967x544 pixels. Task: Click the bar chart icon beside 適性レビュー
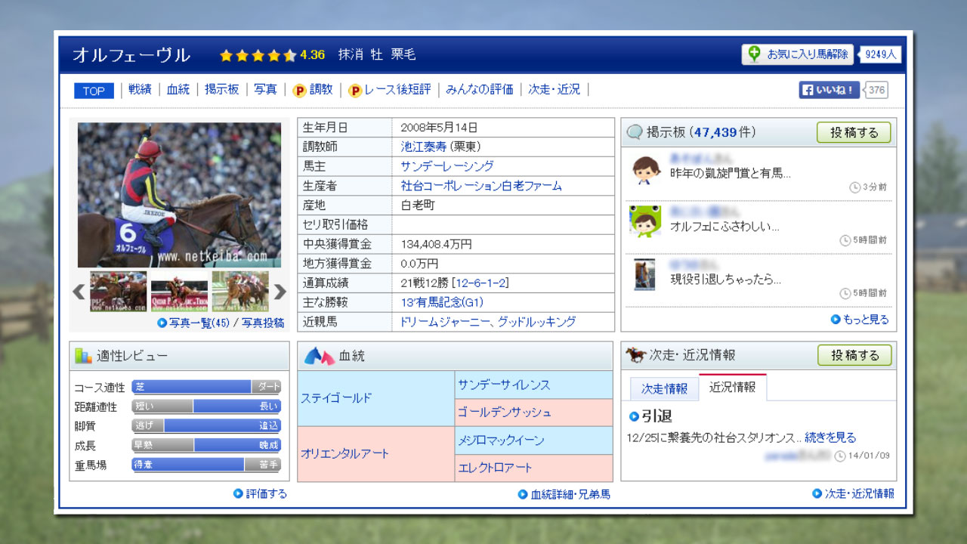pyautogui.click(x=83, y=356)
